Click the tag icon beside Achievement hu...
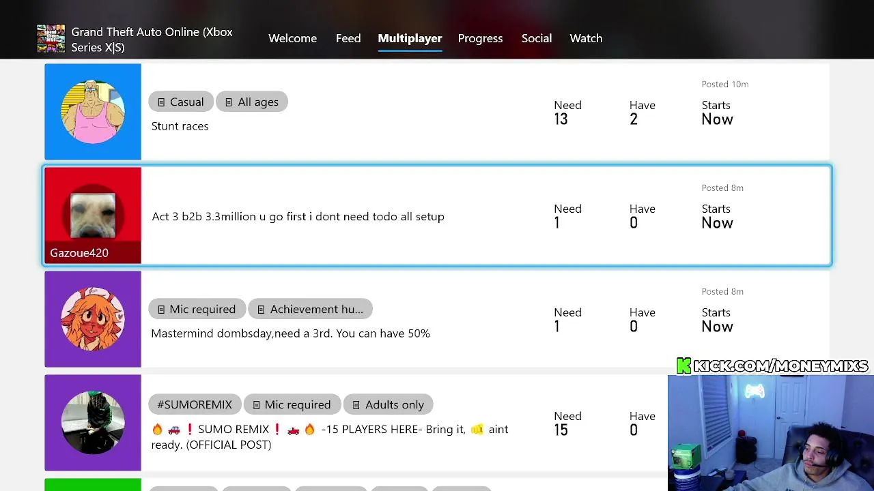This screenshot has width=874, height=491. click(261, 310)
